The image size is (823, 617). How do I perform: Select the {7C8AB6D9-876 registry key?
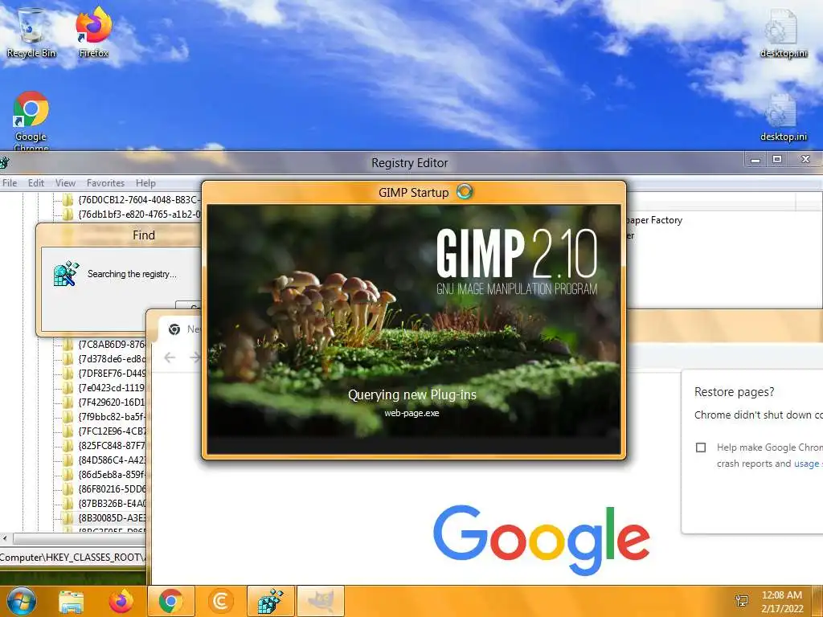pyautogui.click(x=112, y=345)
